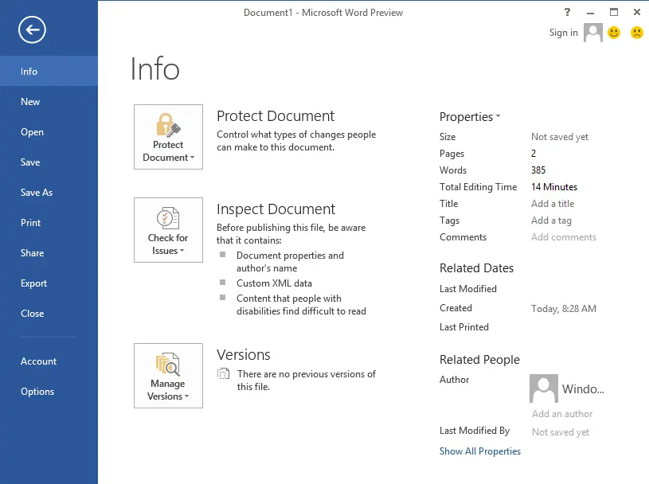
Task: Open the Export section
Action: (33, 283)
